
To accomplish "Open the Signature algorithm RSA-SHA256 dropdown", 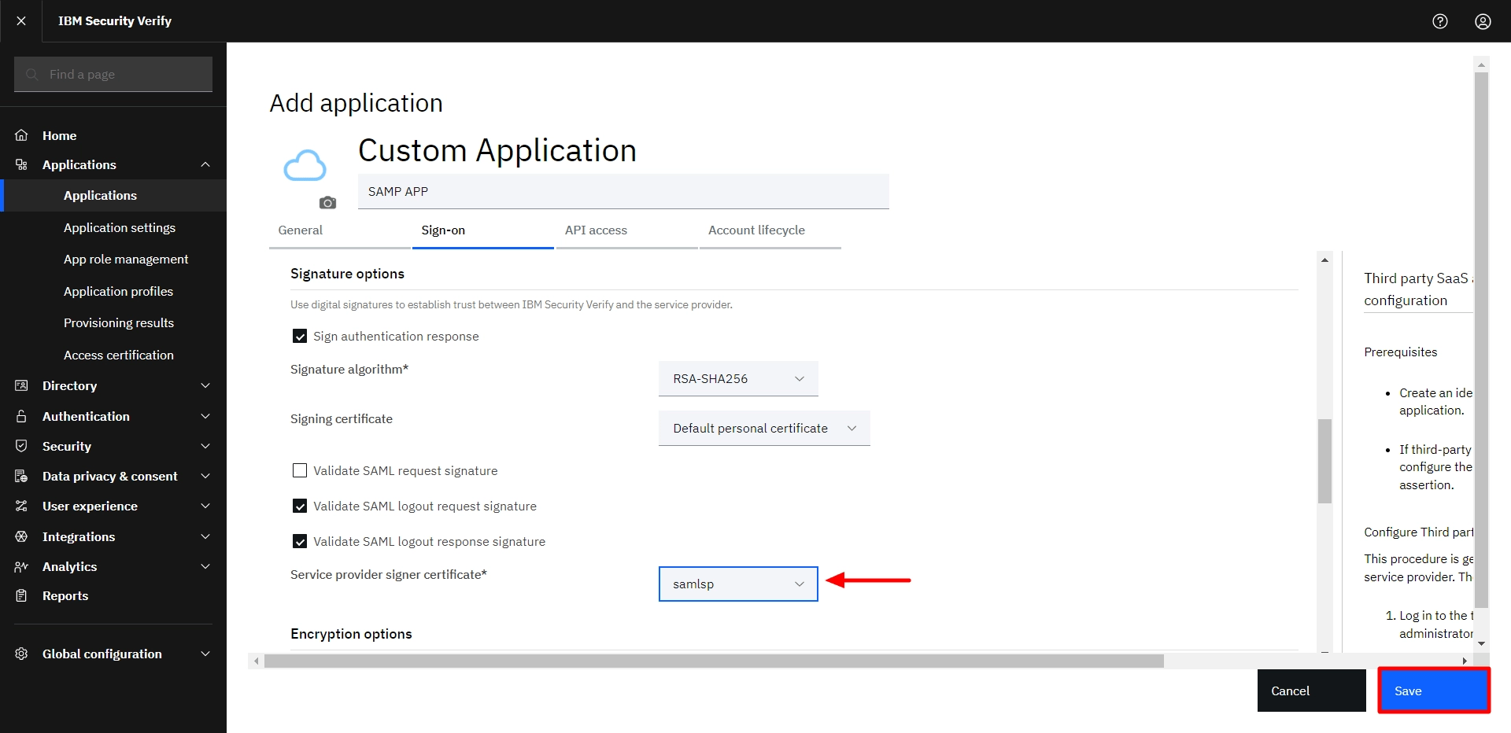I will tap(737, 378).
